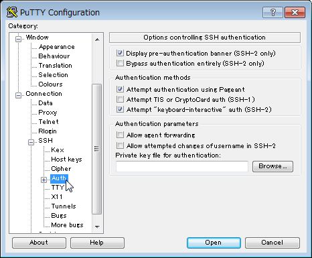Open the Telnet settings panel

coord(48,122)
